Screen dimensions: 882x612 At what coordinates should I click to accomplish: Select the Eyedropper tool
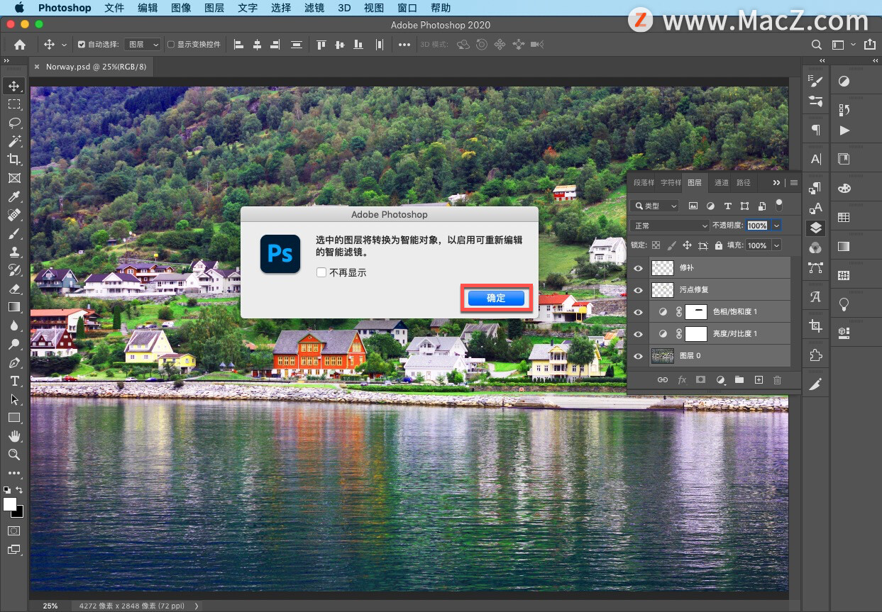(x=14, y=196)
